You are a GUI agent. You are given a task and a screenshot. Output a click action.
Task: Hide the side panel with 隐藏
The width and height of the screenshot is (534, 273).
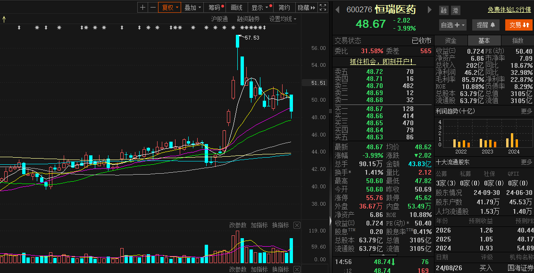pos(306,8)
